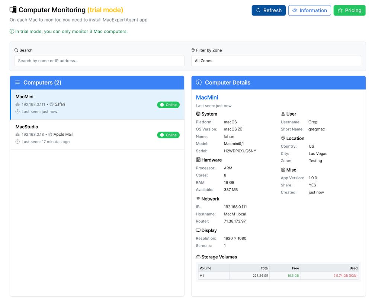This screenshot has width=372, height=302.
Task: Click the app version value 1.0.0
Action: [313, 178]
